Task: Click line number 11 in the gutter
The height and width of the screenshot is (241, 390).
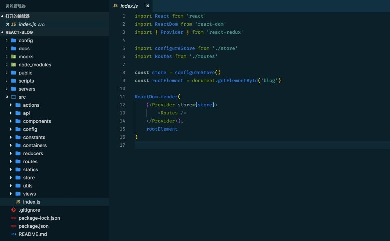Action: 122,96
